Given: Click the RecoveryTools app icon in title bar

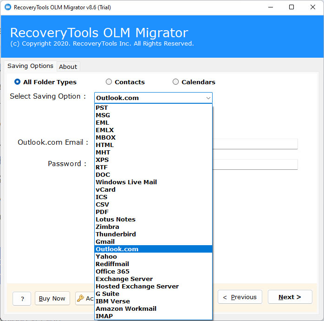Looking at the screenshot, I should 7,7.
